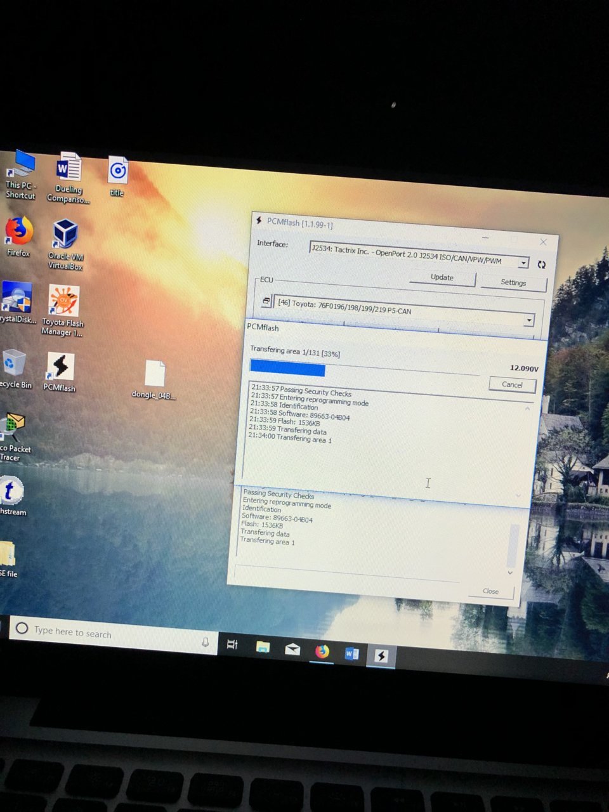Click the 12.090V voltage reading
The width and height of the screenshot is (609, 812).
click(x=524, y=368)
